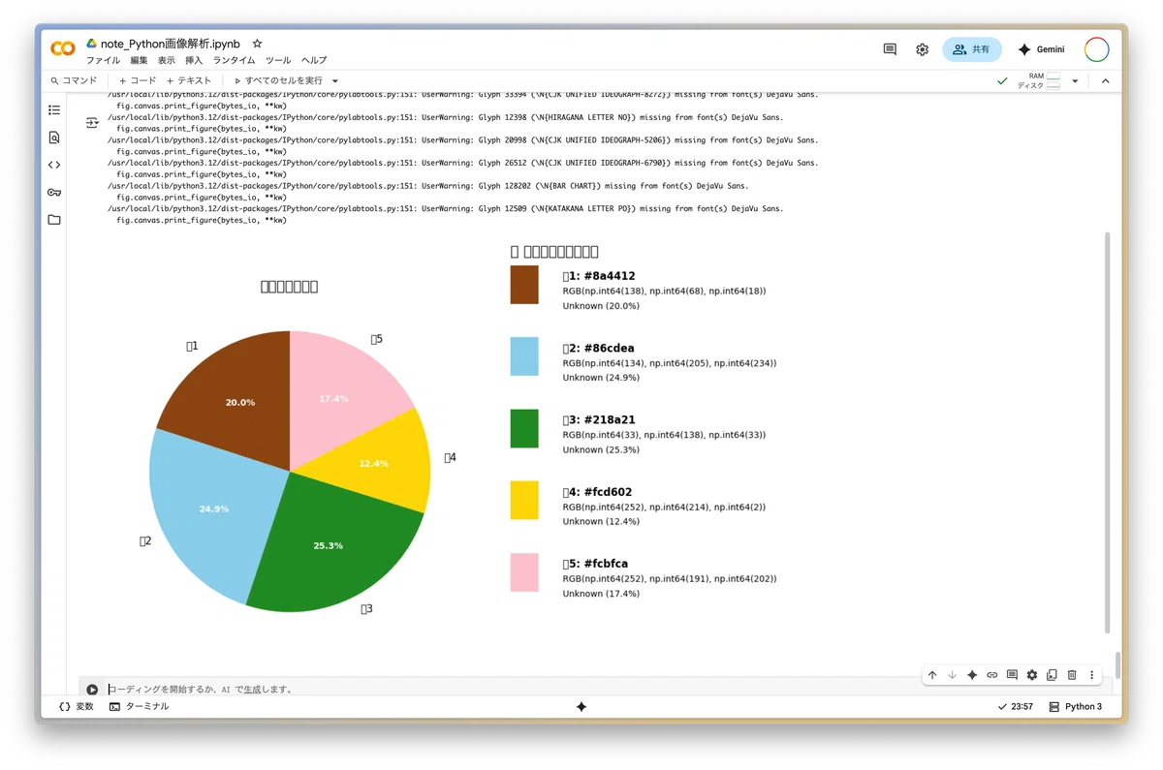Click the Gemini spark in cell toolbar
This screenshot has height=770, width=1163.
(972, 675)
